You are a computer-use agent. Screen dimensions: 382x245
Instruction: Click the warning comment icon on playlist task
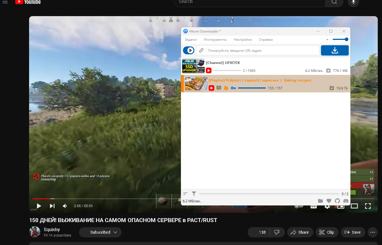coord(219,88)
